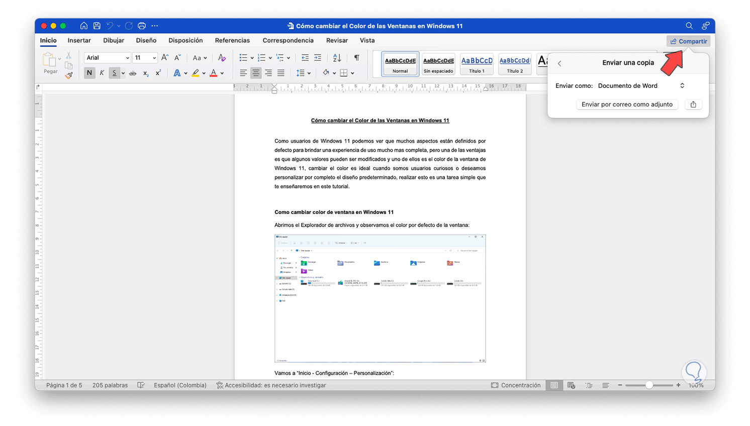Open the Revisar tab

tap(337, 41)
